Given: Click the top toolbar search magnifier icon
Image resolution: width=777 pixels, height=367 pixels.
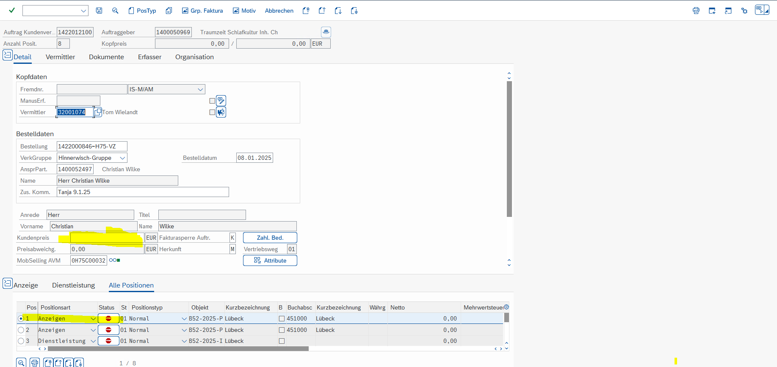Looking at the screenshot, I should click(115, 11).
